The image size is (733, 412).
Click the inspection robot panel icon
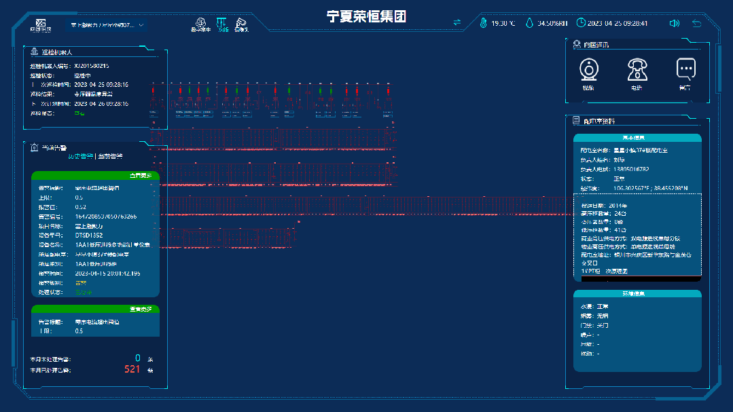point(34,52)
